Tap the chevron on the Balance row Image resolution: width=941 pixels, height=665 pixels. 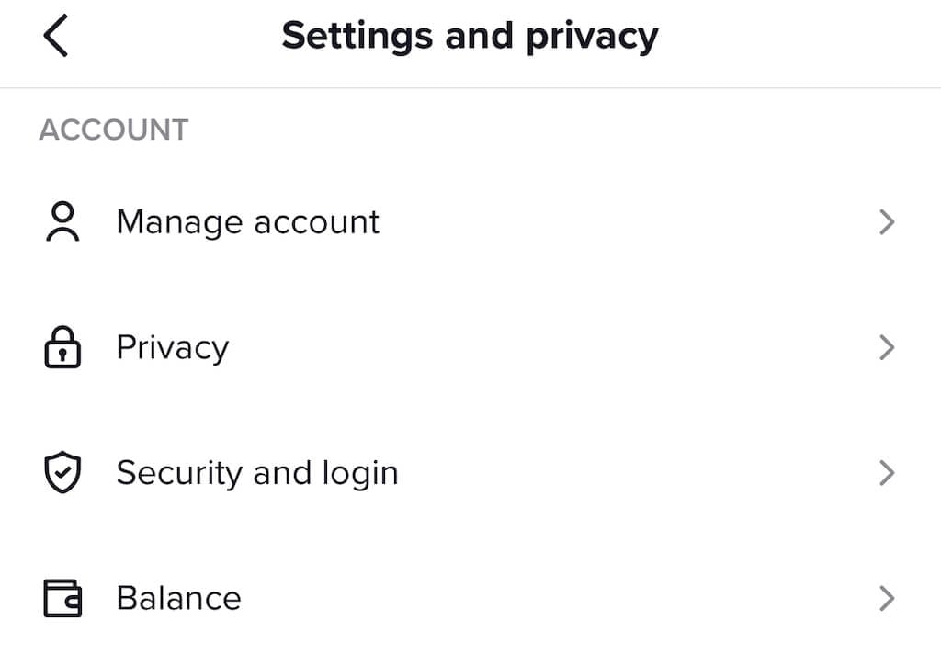(x=886, y=599)
